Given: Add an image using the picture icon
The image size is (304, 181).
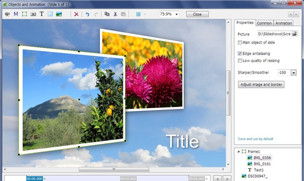Looking at the screenshot, I should 59,14.
